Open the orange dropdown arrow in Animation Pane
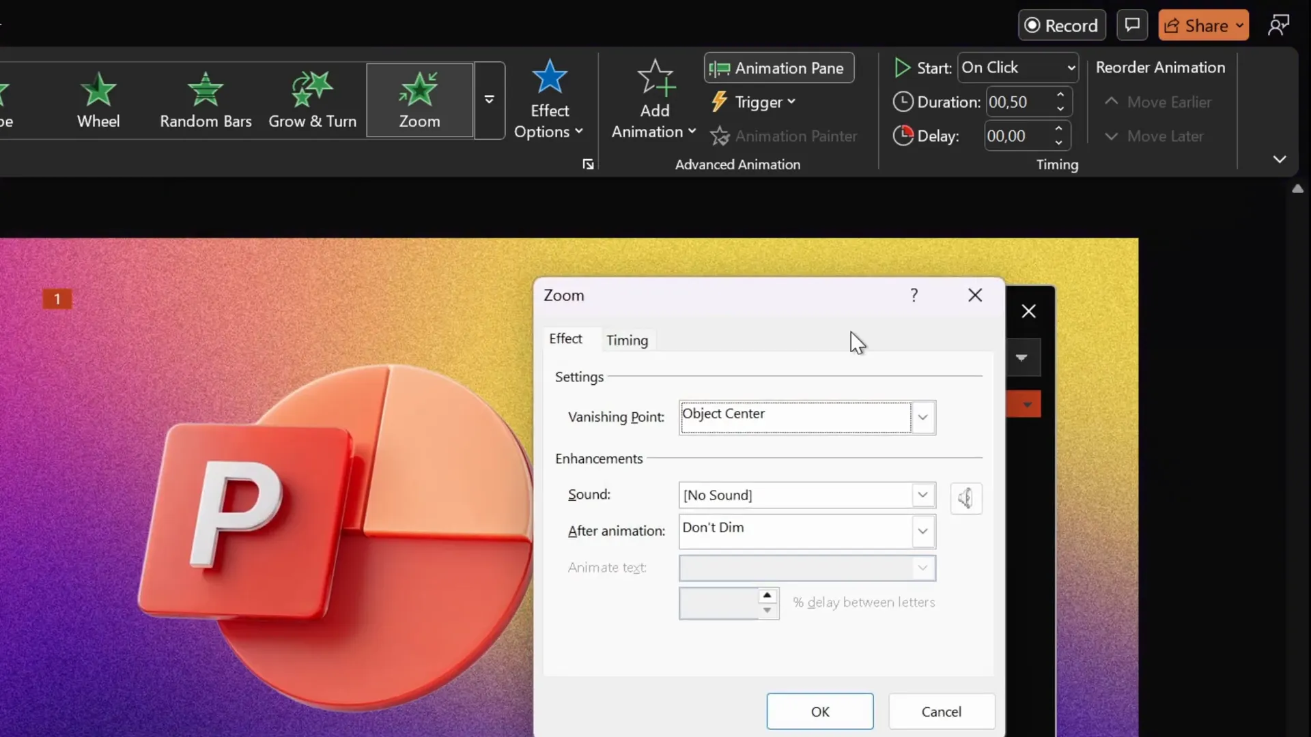 1026,405
